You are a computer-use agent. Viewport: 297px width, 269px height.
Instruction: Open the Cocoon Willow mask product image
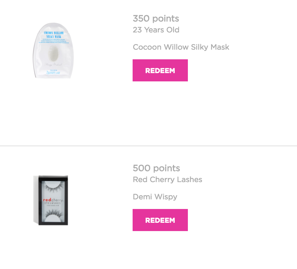54,50
